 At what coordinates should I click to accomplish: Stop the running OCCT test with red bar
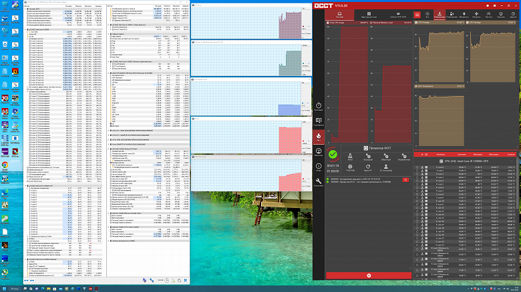369,275
